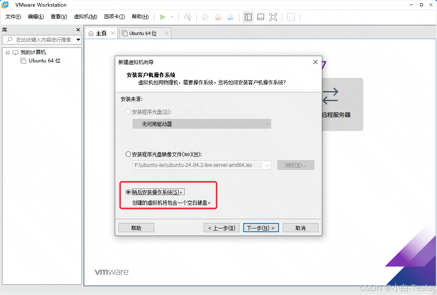This screenshot has height=295, width=437.
Task: Open the 查看(V) menu
Action: 59,17
